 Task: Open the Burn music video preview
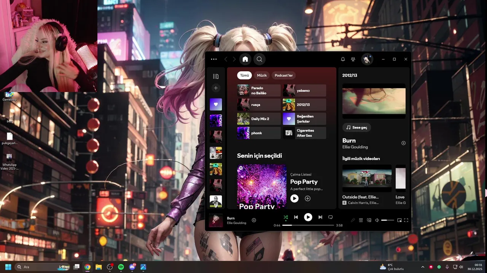click(374, 101)
